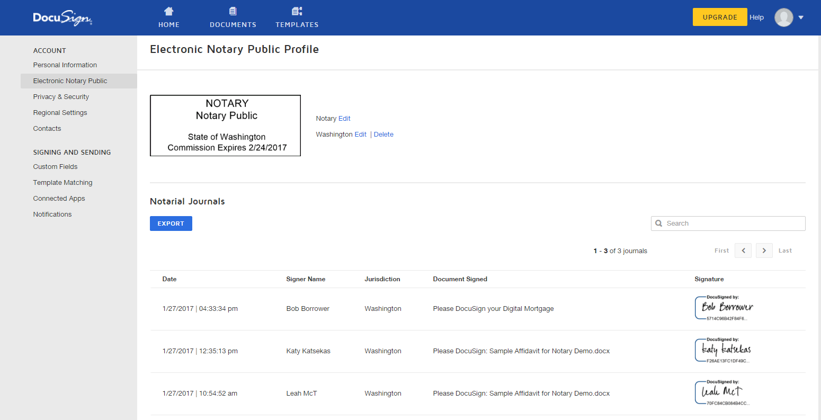Click the '1 - 3 of 3 journals' count
The image size is (821, 420).
pos(620,251)
